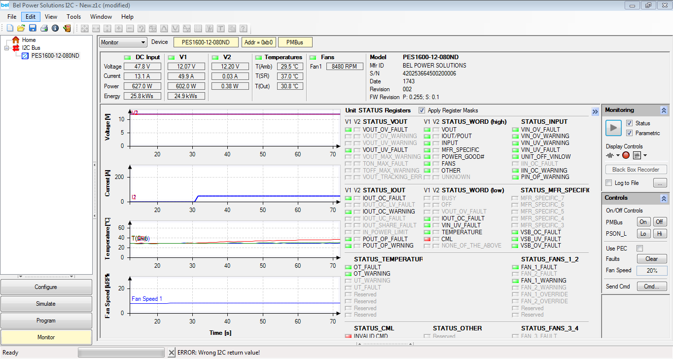Screen dimensions: 673x359
Task: Click the Print icon in toolbar
Action: (x=44, y=29)
